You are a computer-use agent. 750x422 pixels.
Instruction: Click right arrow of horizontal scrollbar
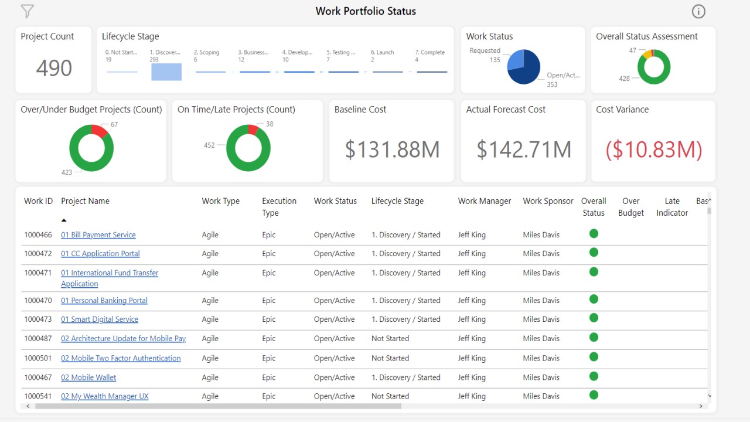(x=701, y=406)
